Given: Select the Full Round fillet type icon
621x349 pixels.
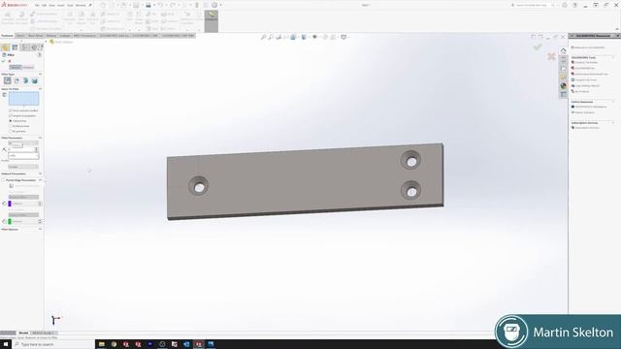Looking at the screenshot, I should pyautogui.click(x=35, y=80).
